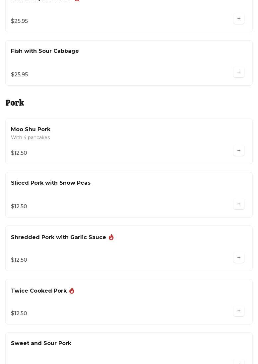Click $25.95 price of Fish with Sour Cabbage
This screenshot has height=364, width=258.
pyautogui.click(x=19, y=75)
